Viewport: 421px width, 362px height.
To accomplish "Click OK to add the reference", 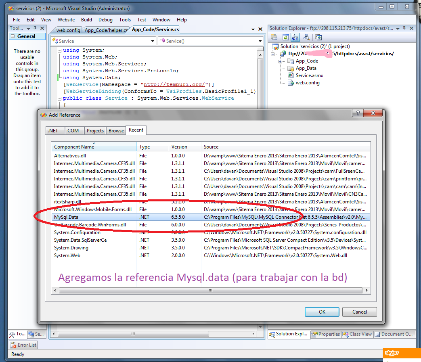I will [322, 312].
